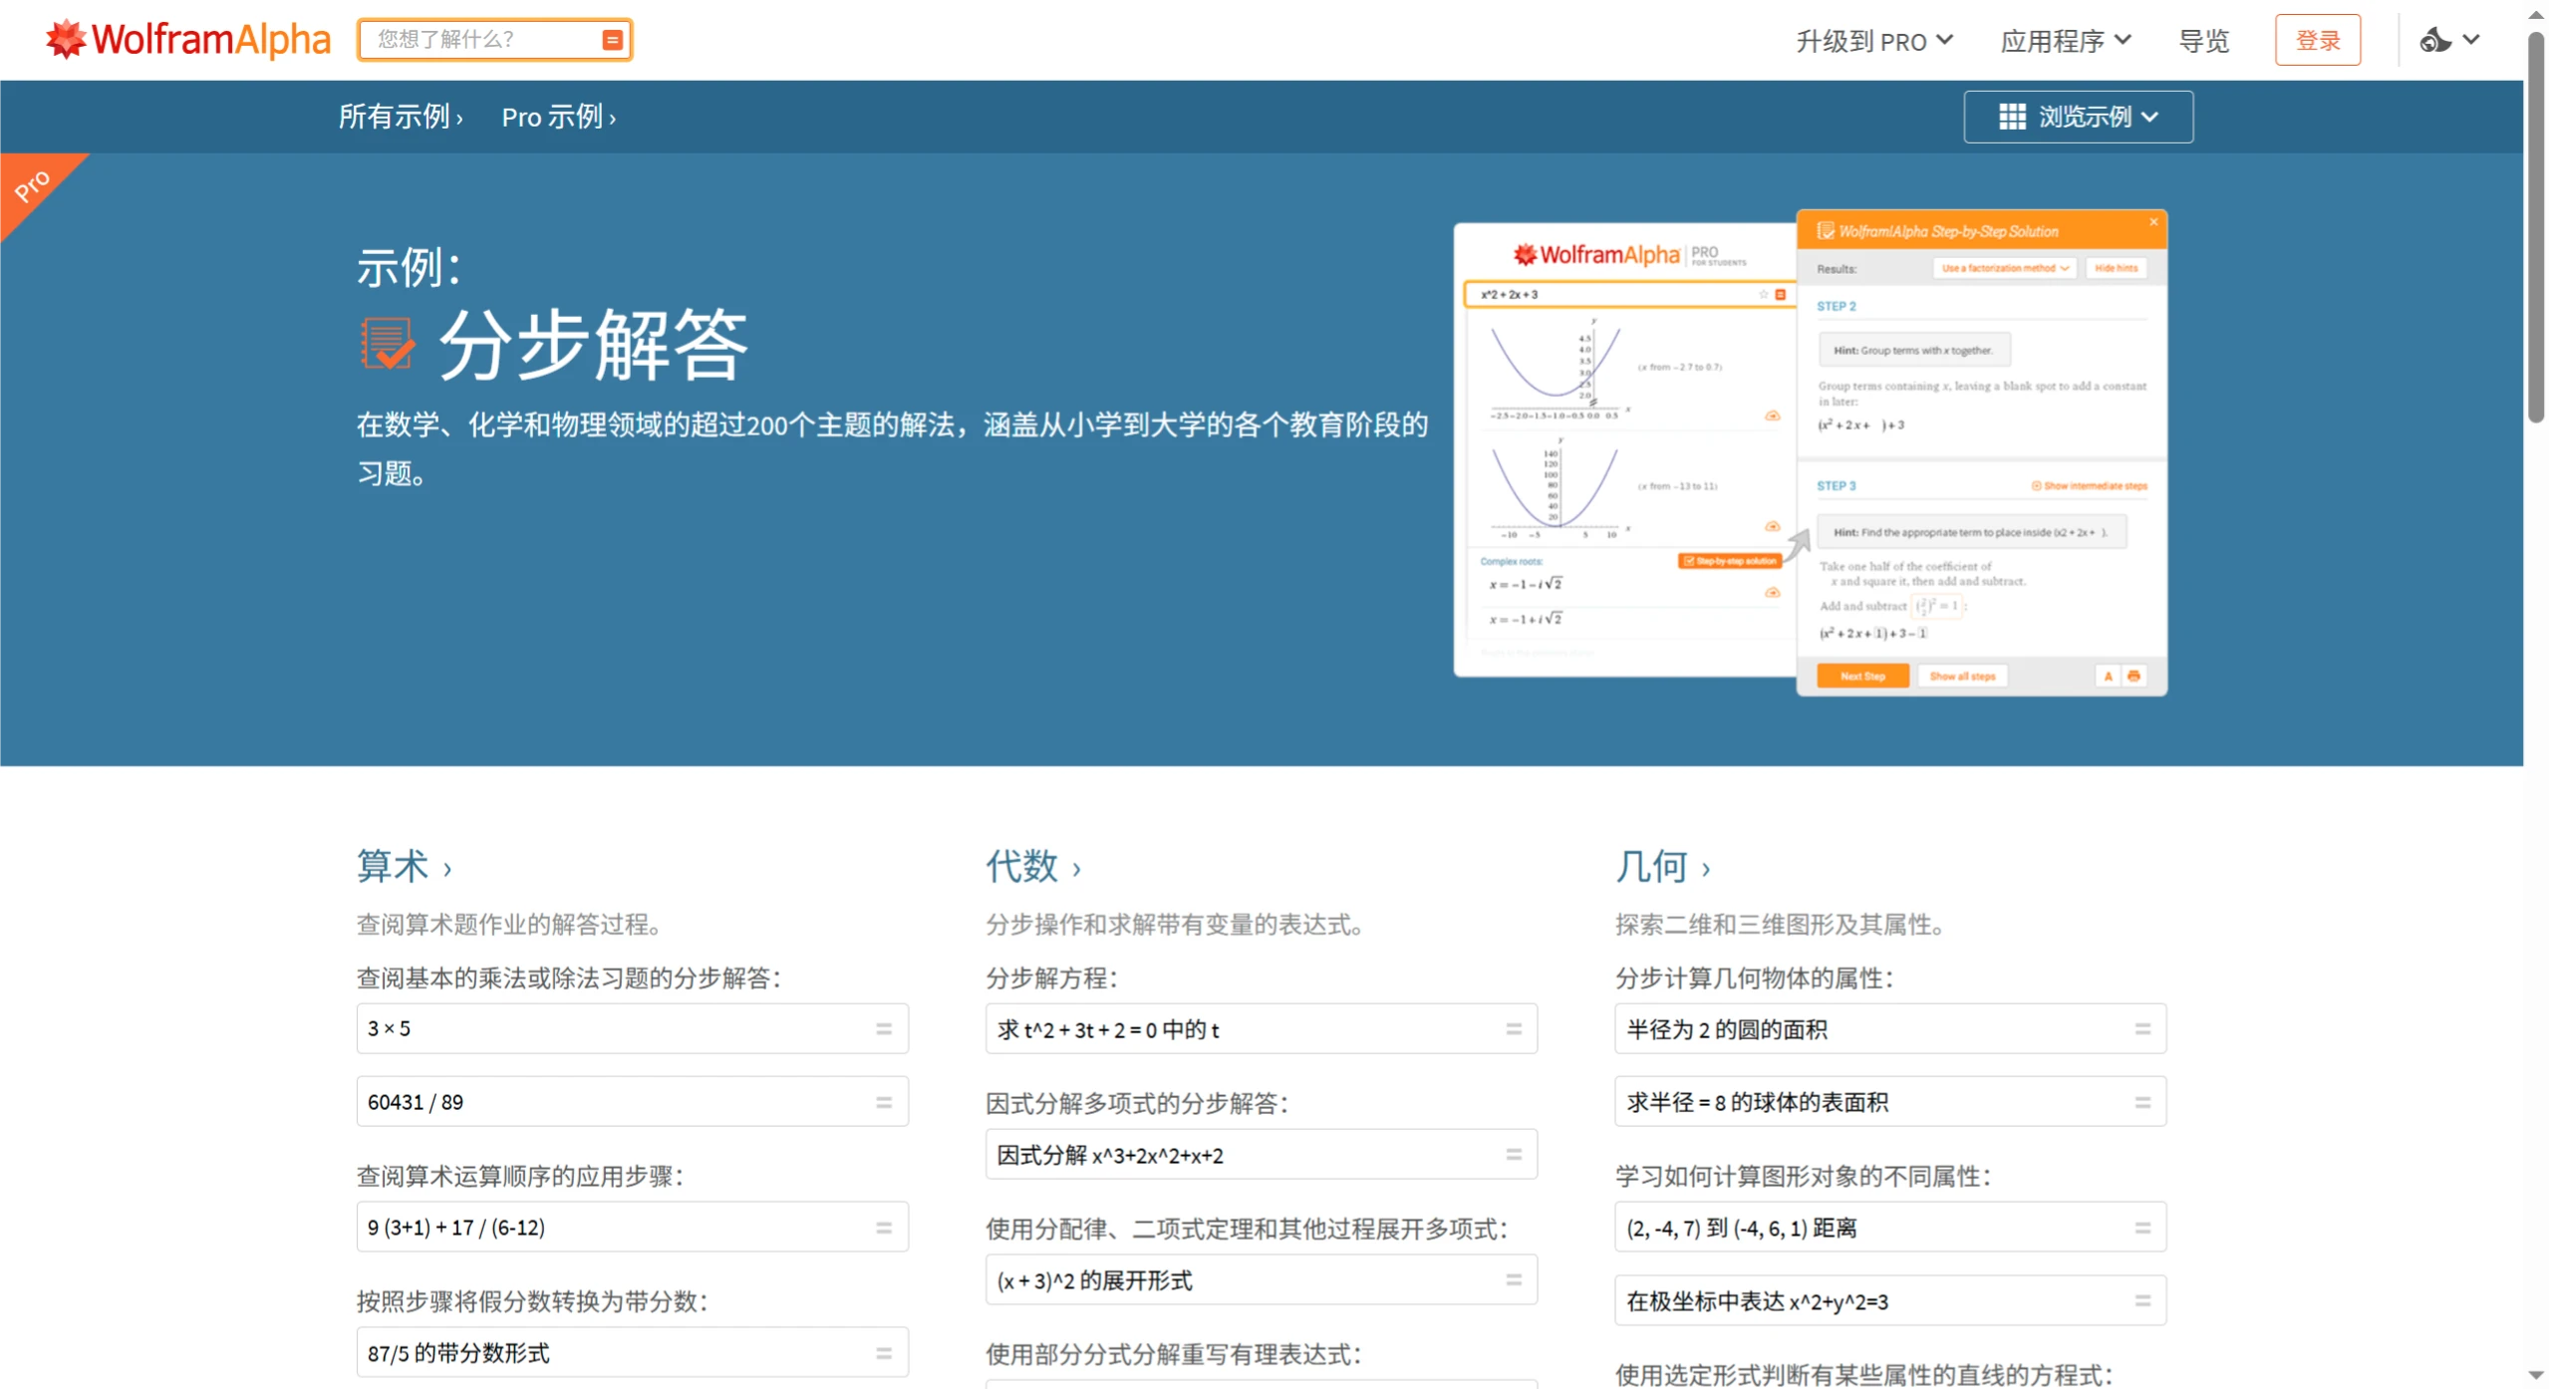The width and height of the screenshot is (2549, 1389).
Task: Expand the 浏览示例 dropdown button
Action: coord(2078,117)
